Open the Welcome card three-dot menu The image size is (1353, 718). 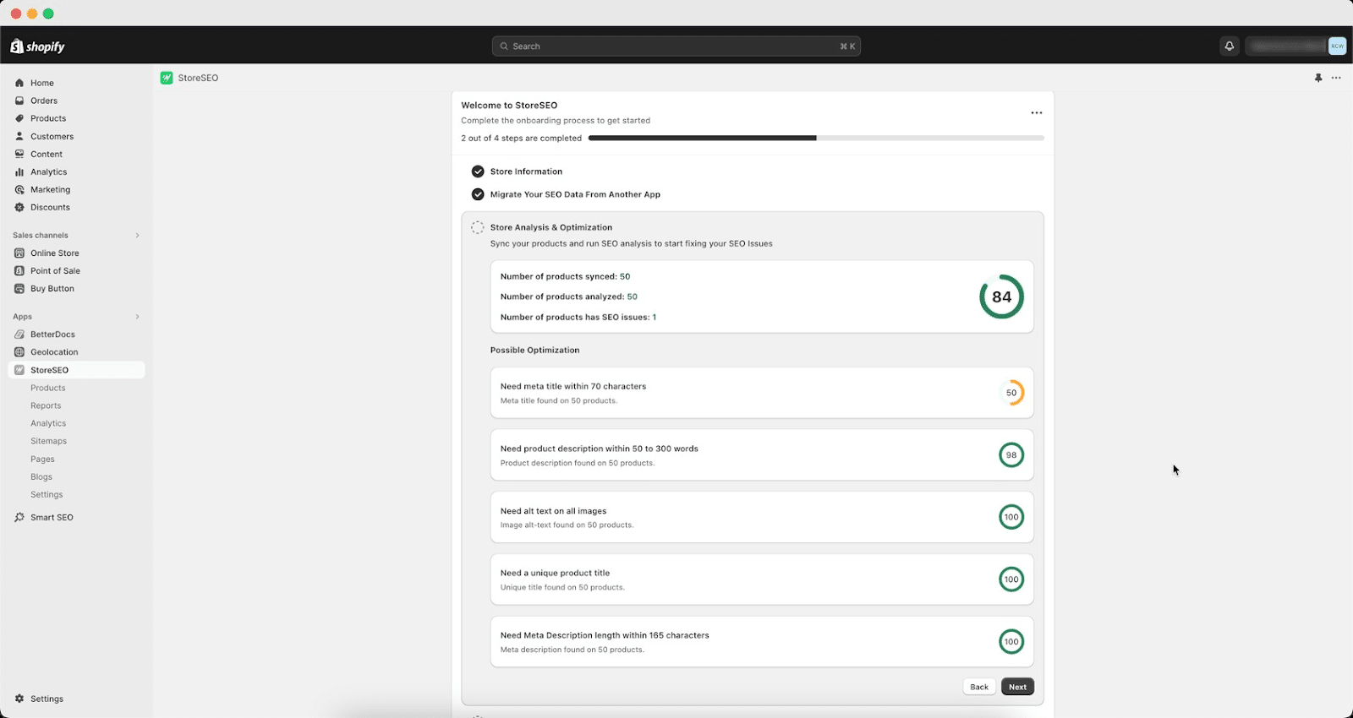point(1037,112)
